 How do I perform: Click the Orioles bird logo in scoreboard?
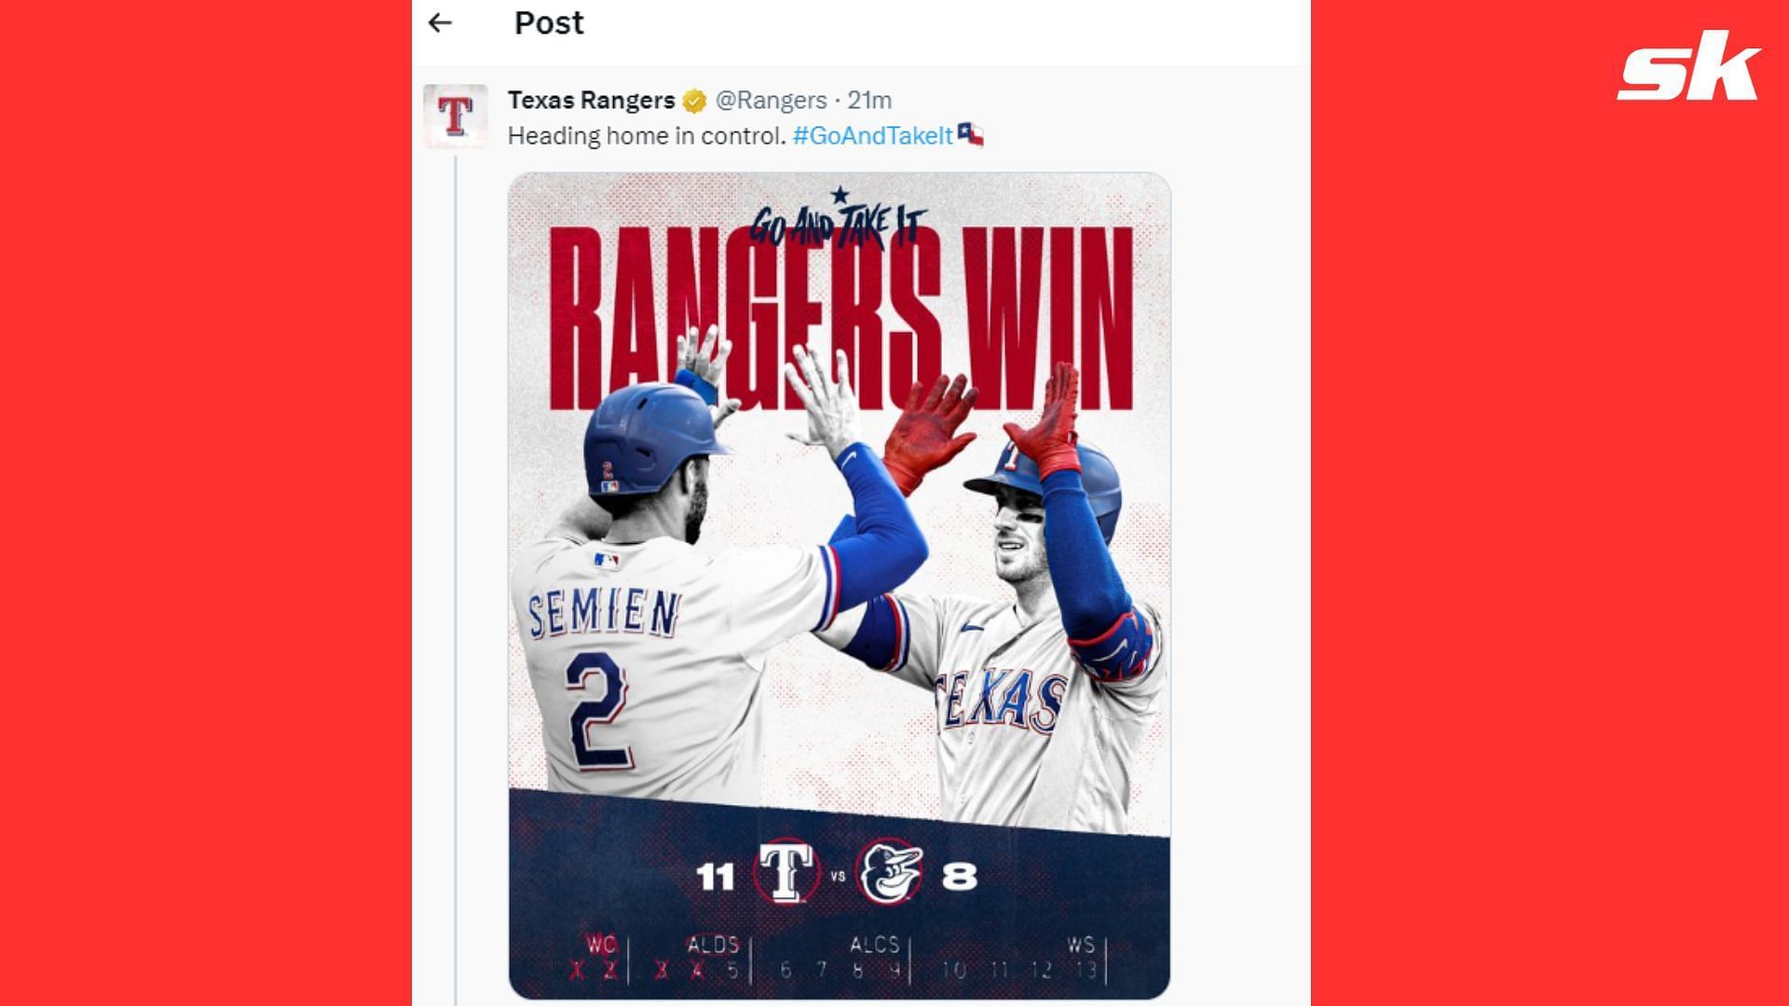[x=890, y=873]
